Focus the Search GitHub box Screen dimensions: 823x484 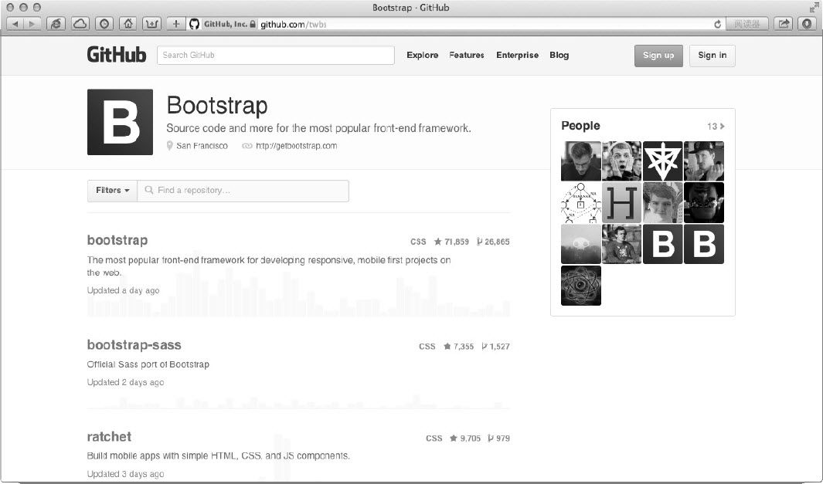pyautogui.click(x=276, y=55)
